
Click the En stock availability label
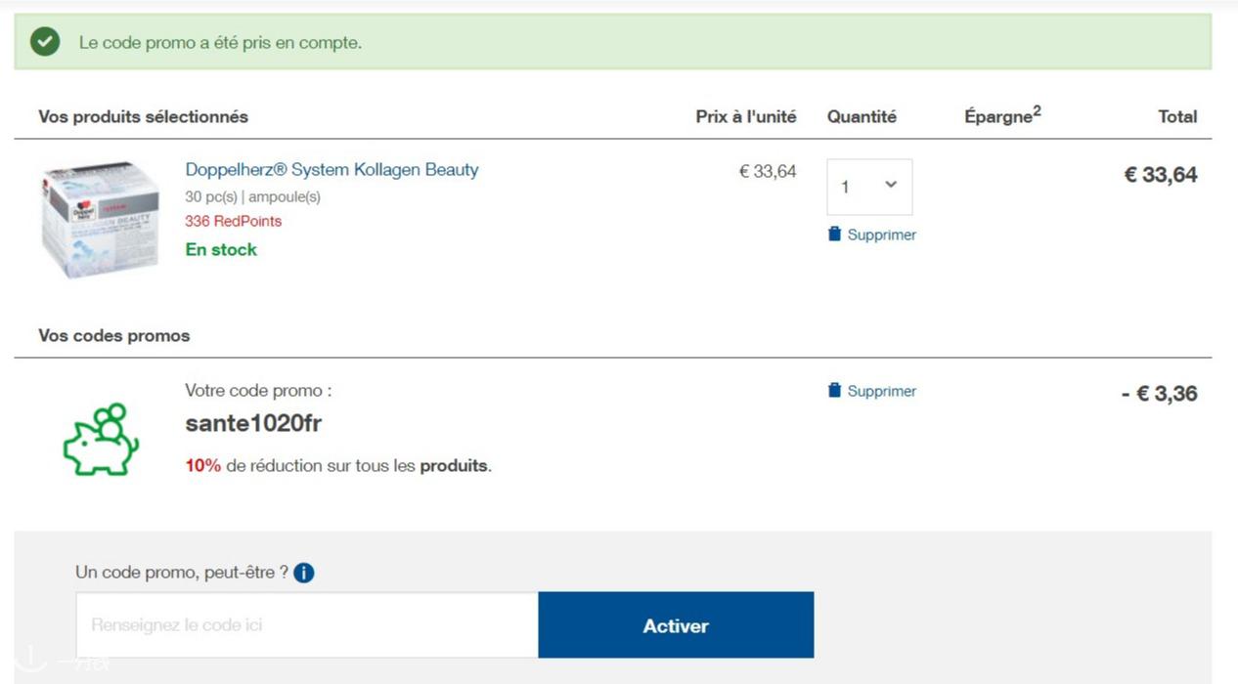pyautogui.click(x=221, y=250)
